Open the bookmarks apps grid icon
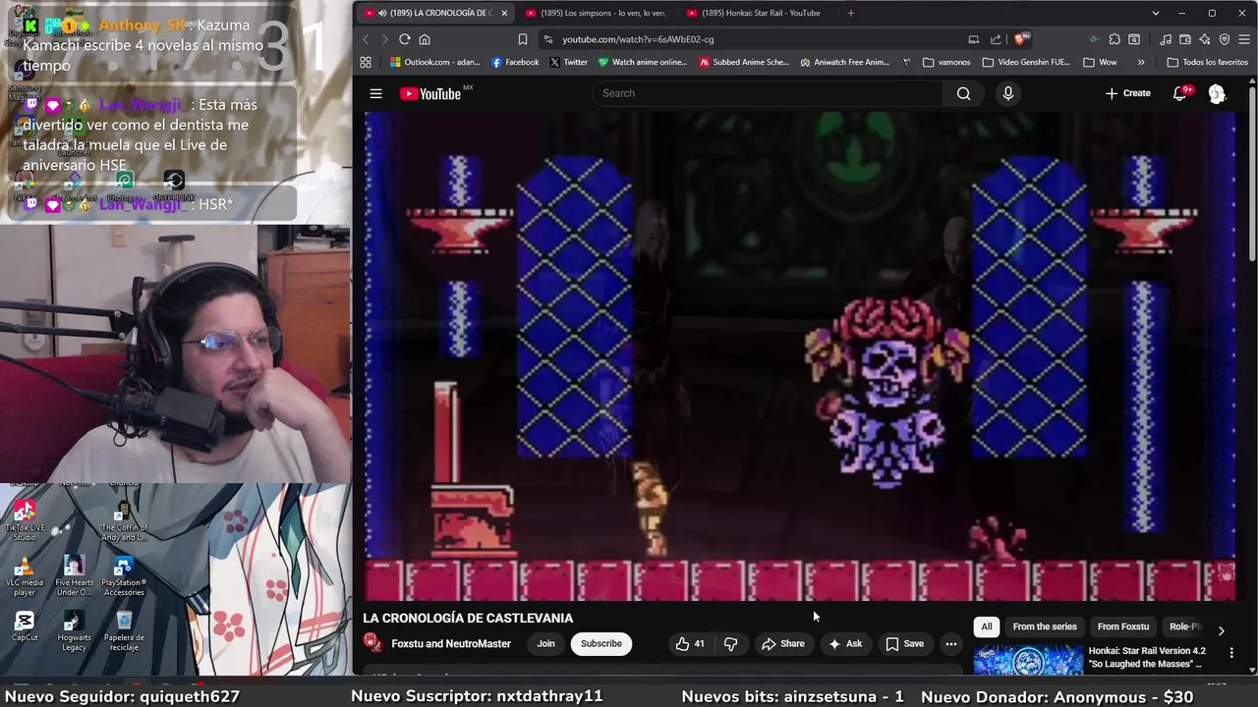 click(x=366, y=62)
